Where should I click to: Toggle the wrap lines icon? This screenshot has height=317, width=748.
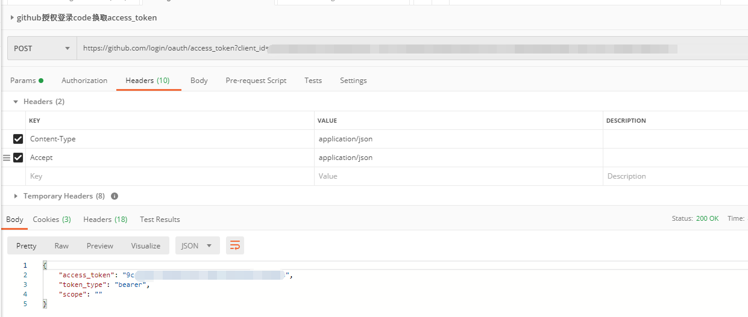(x=235, y=245)
